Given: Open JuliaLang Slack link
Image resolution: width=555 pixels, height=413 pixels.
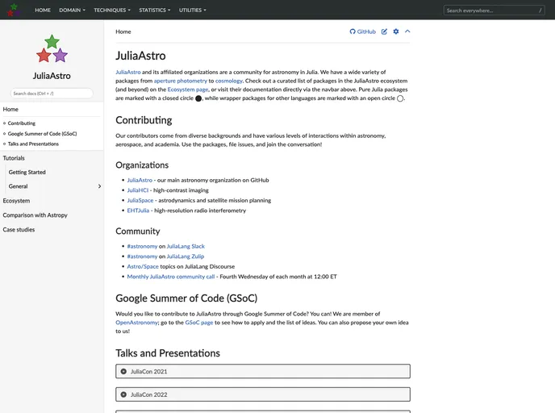Looking at the screenshot, I should 186,246.
